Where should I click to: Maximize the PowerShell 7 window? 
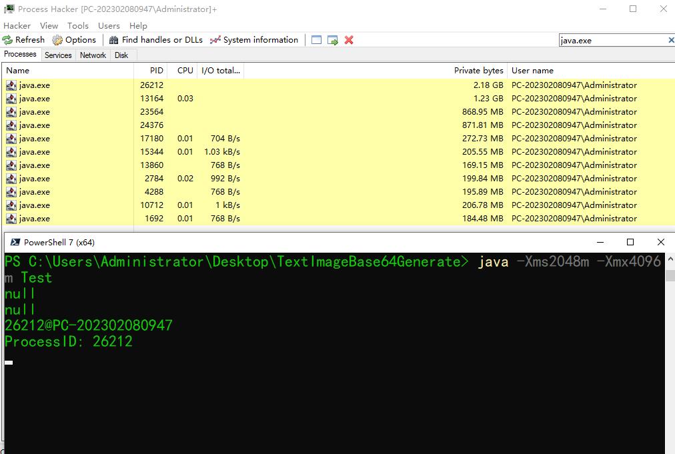tap(630, 242)
